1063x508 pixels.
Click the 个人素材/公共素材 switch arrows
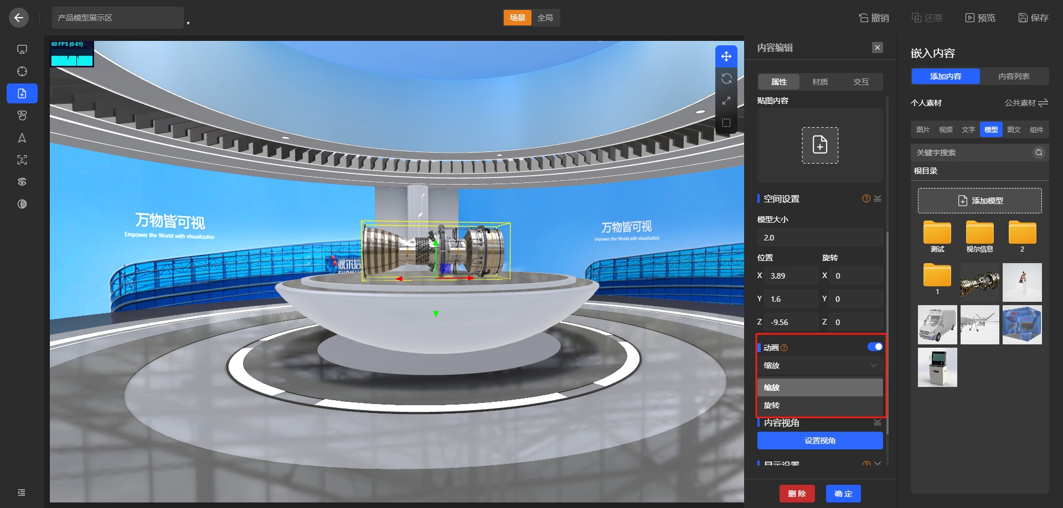click(1043, 103)
